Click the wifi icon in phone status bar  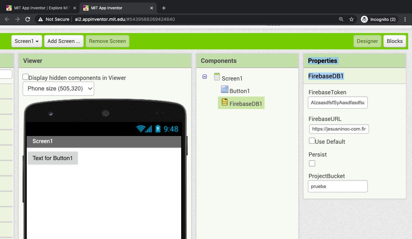(140, 129)
